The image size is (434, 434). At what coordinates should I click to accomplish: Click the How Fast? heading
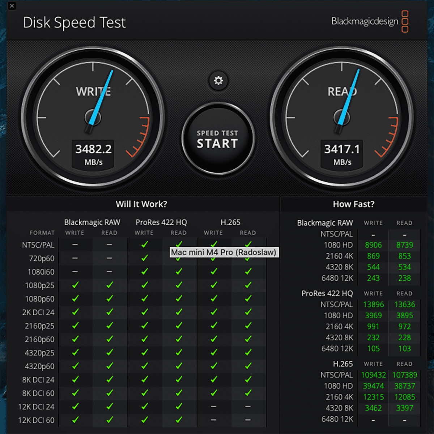tap(353, 204)
